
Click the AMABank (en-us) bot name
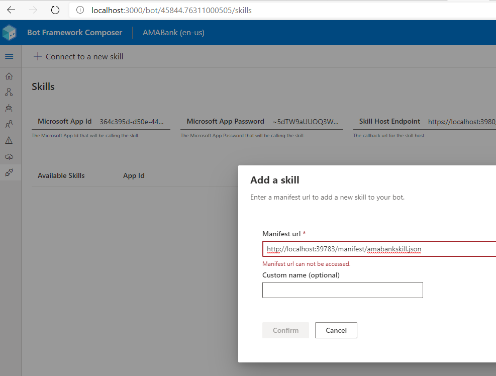coord(173,33)
